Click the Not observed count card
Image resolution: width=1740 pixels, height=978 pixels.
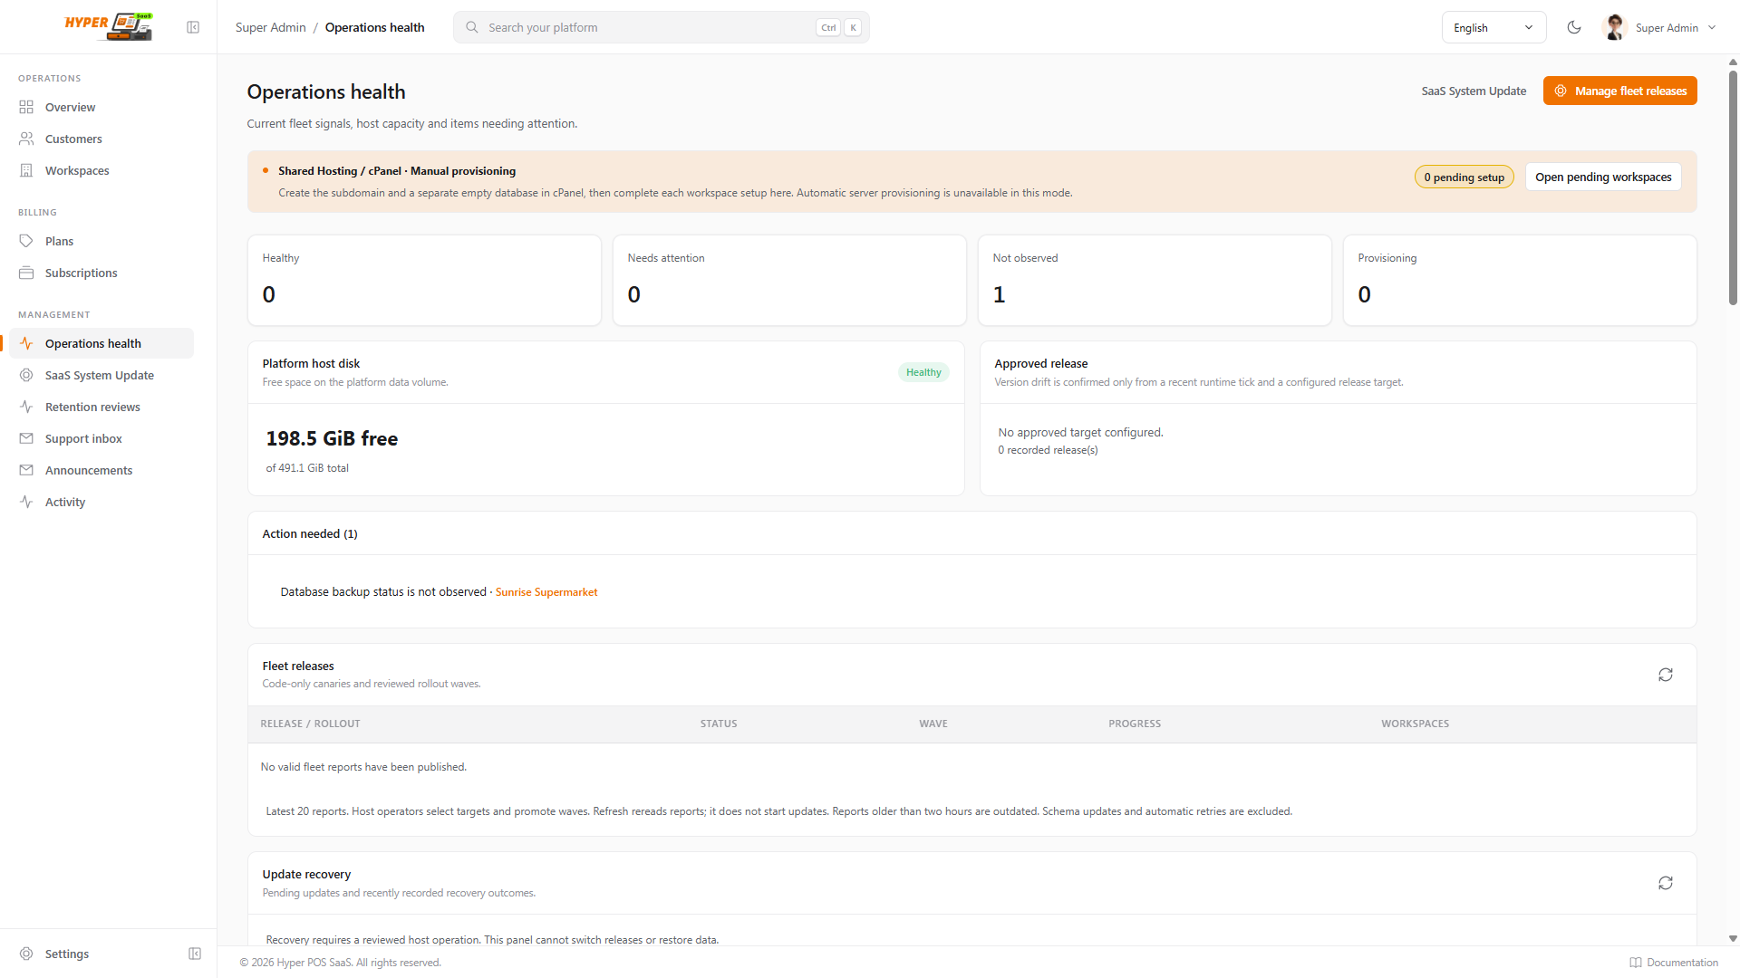(1155, 280)
